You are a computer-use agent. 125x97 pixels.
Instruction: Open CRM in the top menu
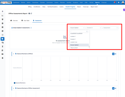click(x=86, y=3)
